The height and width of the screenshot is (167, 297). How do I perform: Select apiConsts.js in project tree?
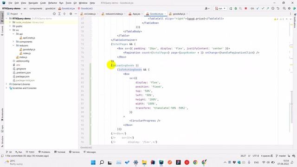pos(29,38)
